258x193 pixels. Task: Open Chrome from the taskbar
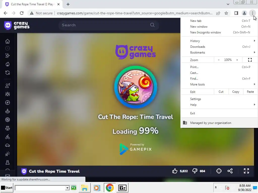110,187
